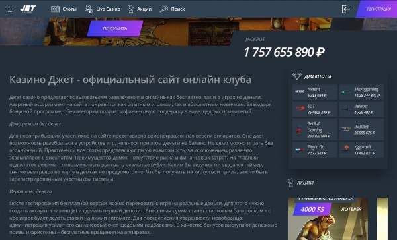Click the Джекпоты section heading
The width and height of the screenshot is (397, 240).
(x=318, y=76)
